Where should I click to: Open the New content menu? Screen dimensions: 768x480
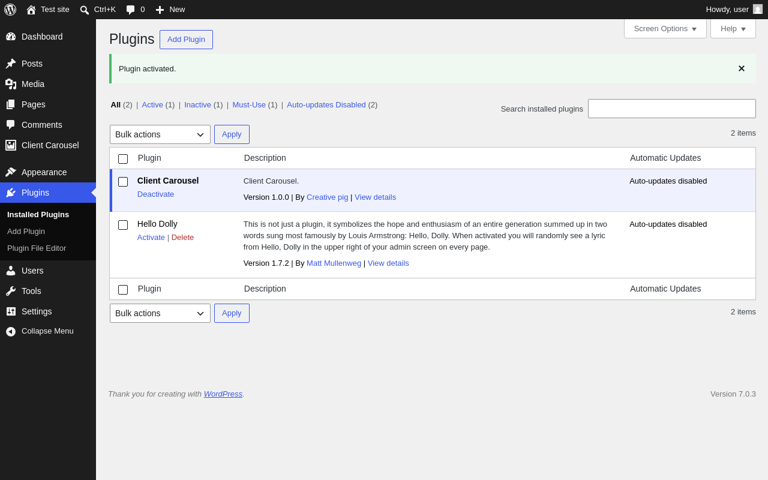pyautogui.click(x=170, y=10)
